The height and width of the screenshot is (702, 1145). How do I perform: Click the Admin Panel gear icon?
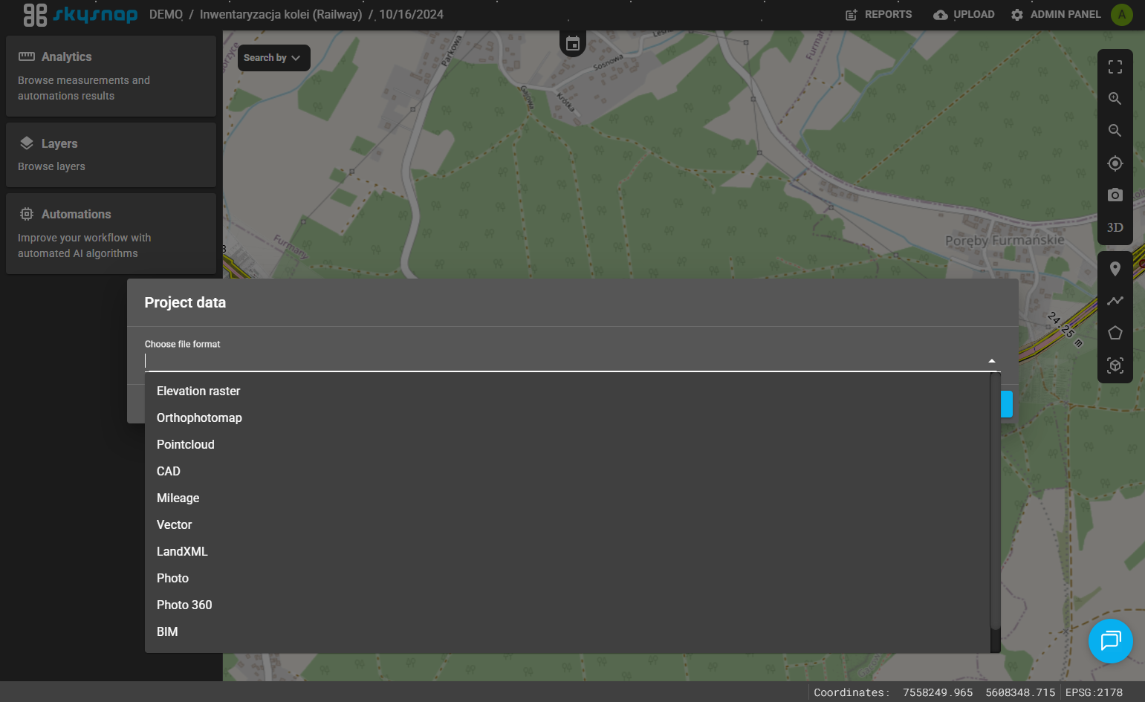pyautogui.click(x=1017, y=15)
